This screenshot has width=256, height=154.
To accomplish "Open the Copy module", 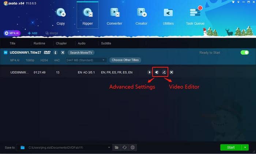I will coord(61,16).
